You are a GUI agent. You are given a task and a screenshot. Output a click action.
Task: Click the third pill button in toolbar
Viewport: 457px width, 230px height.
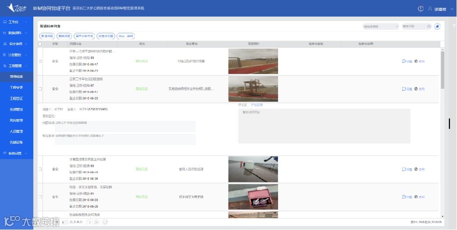[x=84, y=36]
